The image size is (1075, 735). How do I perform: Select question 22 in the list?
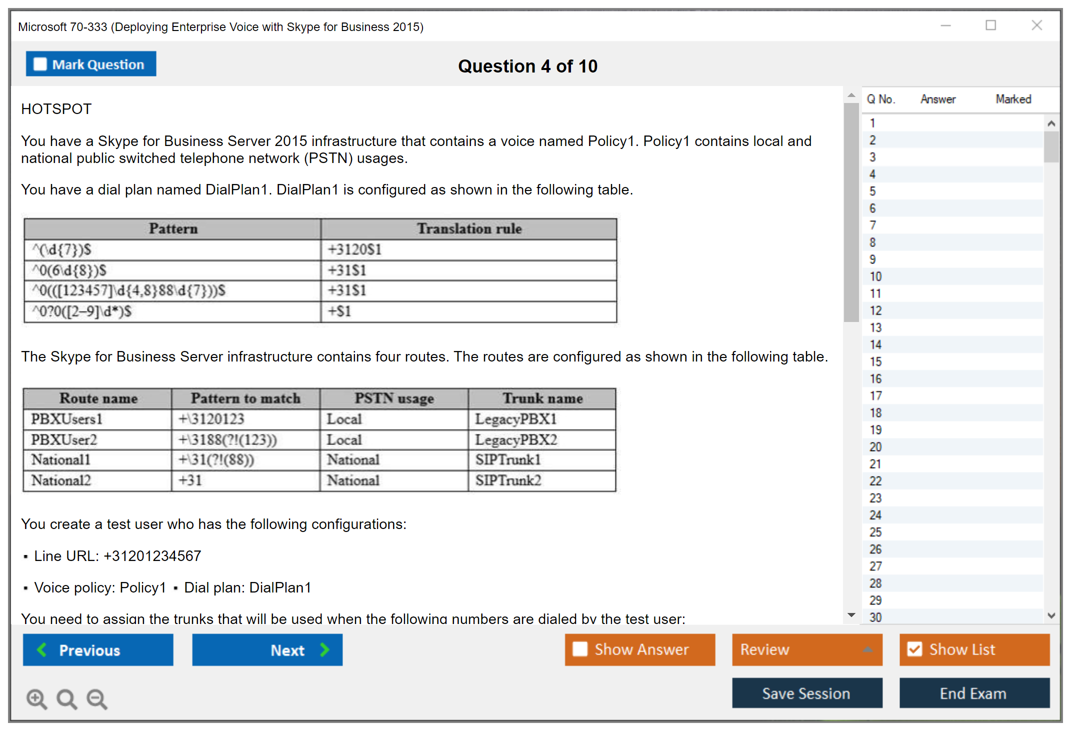[875, 481]
